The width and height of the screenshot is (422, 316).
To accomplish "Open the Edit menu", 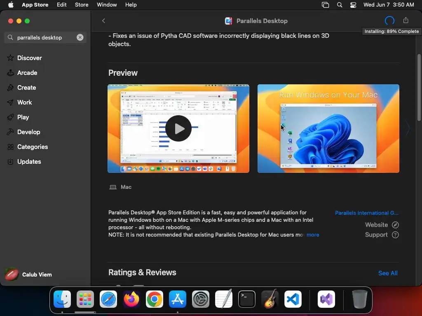I will point(62,5).
